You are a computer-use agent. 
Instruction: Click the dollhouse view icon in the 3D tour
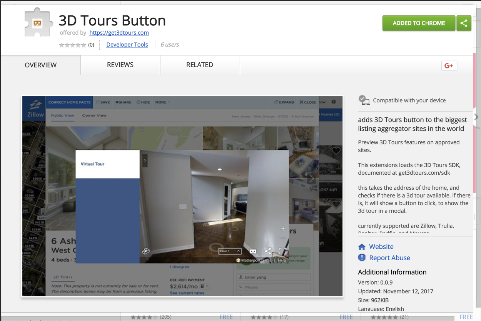point(146,251)
